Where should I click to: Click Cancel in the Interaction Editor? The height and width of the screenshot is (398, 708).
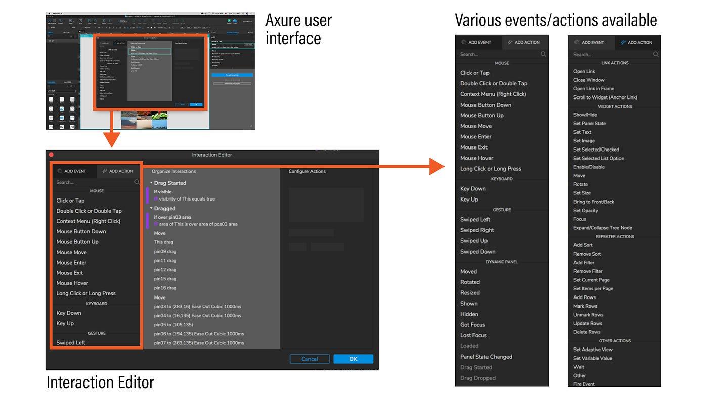(309, 359)
